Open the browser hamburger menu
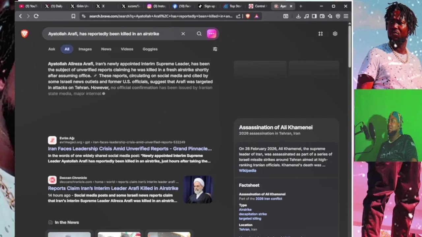422x237 pixels. 346,16
